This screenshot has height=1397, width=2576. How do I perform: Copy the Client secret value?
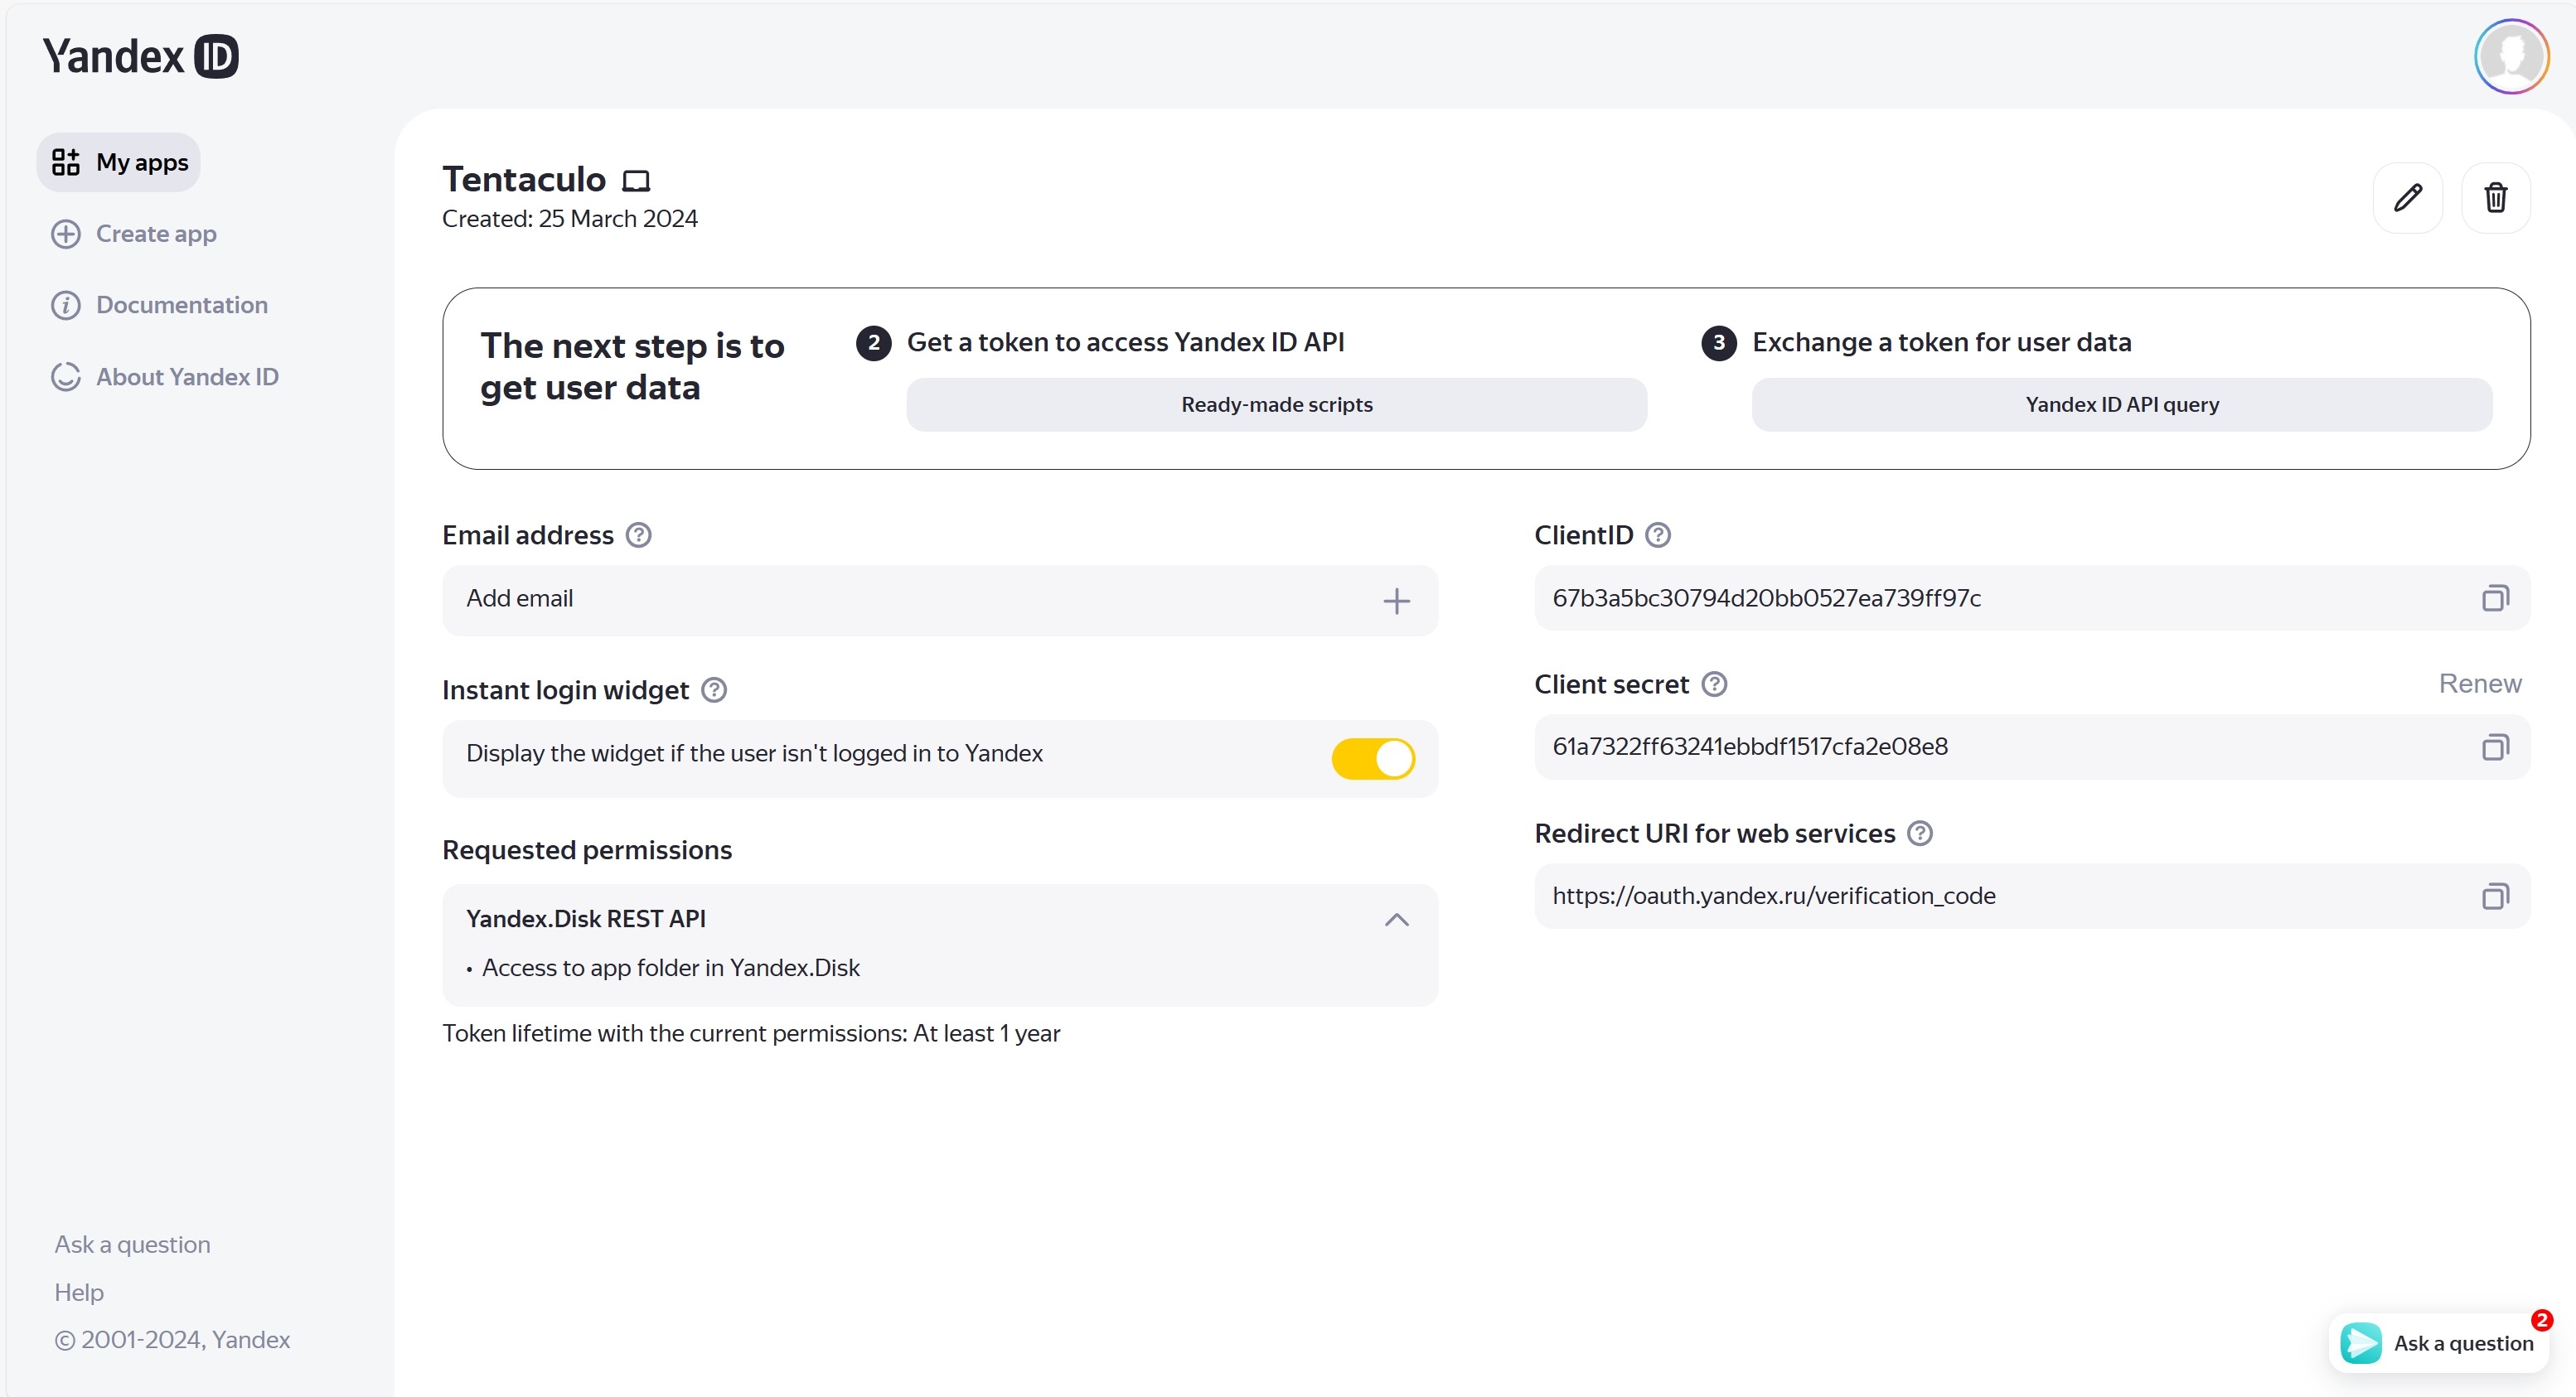[x=2495, y=747]
